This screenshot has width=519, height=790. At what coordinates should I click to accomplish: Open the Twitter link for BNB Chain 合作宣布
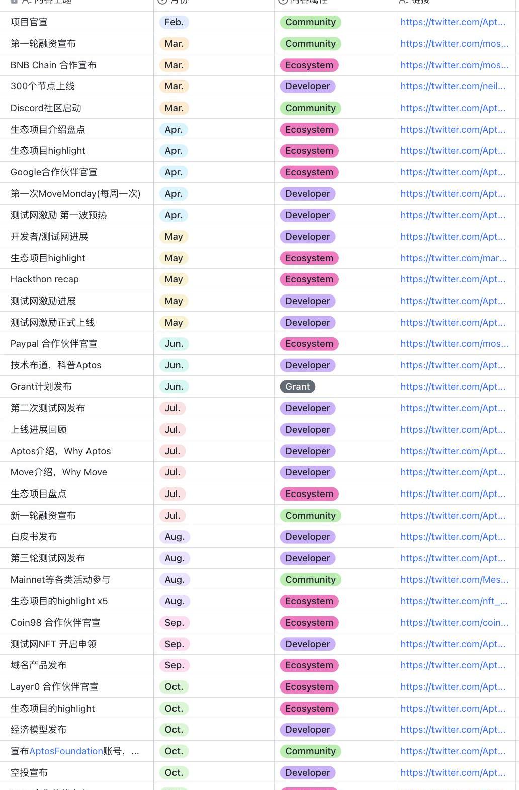454,65
